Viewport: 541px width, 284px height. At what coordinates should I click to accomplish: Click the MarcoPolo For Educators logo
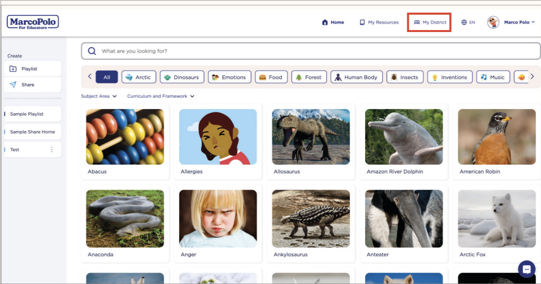33,22
